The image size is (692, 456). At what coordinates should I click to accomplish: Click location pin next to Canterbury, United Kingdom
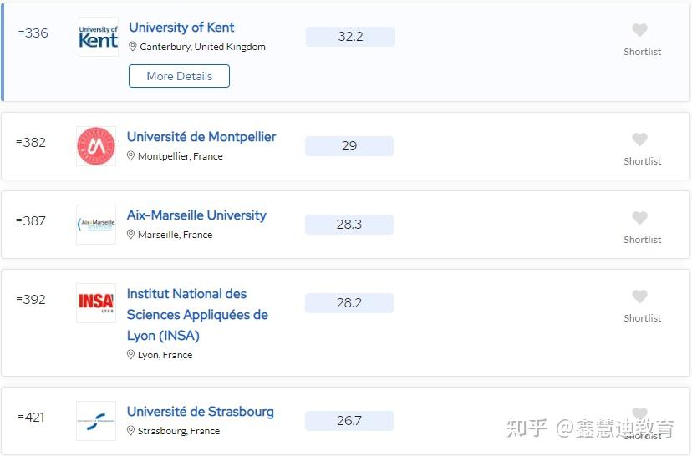pos(133,48)
